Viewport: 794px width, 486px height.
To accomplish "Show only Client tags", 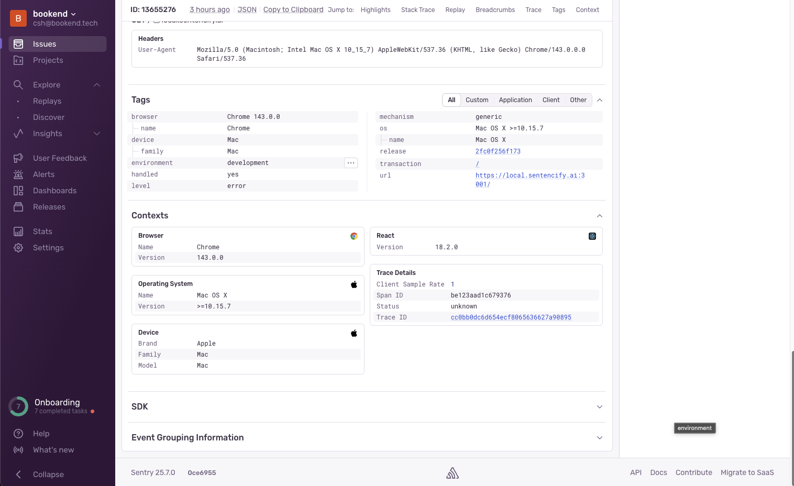I will point(550,100).
